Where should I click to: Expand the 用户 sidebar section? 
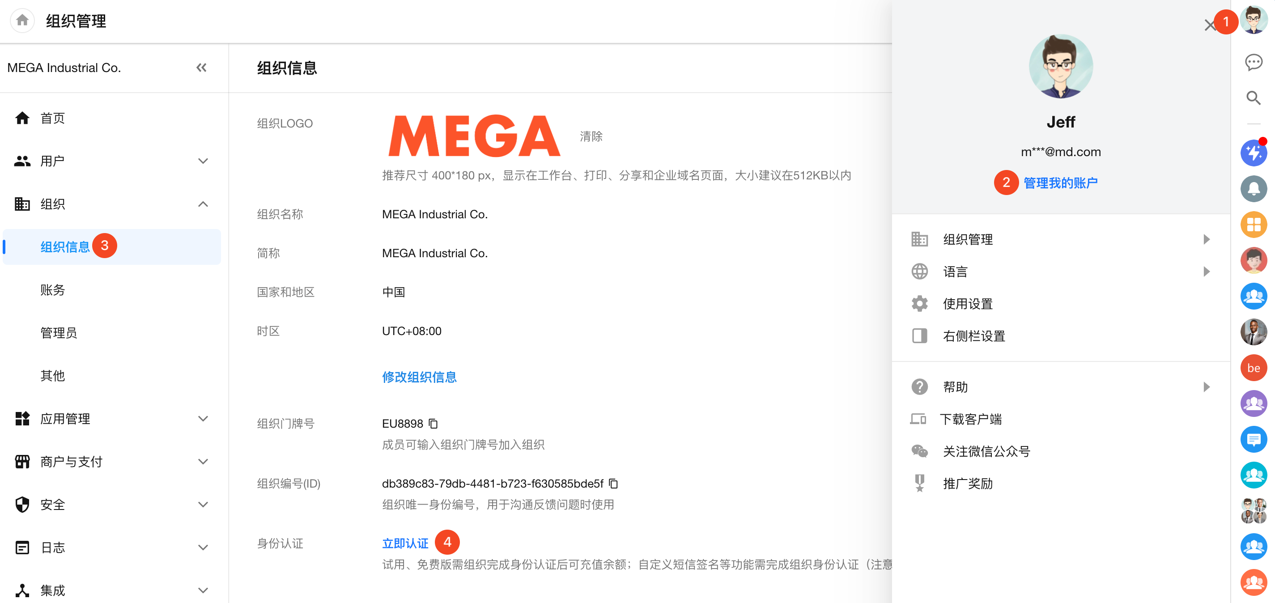pyautogui.click(x=203, y=161)
